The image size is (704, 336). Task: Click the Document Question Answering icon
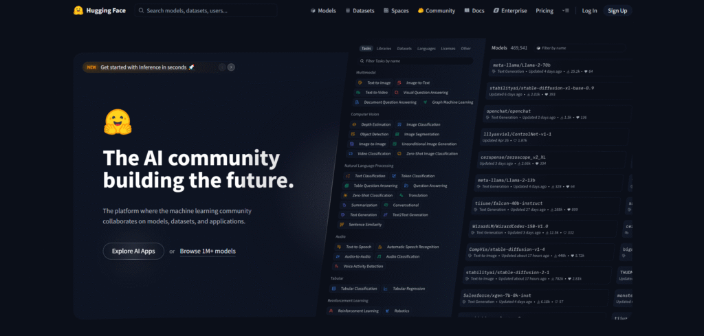[x=357, y=102]
